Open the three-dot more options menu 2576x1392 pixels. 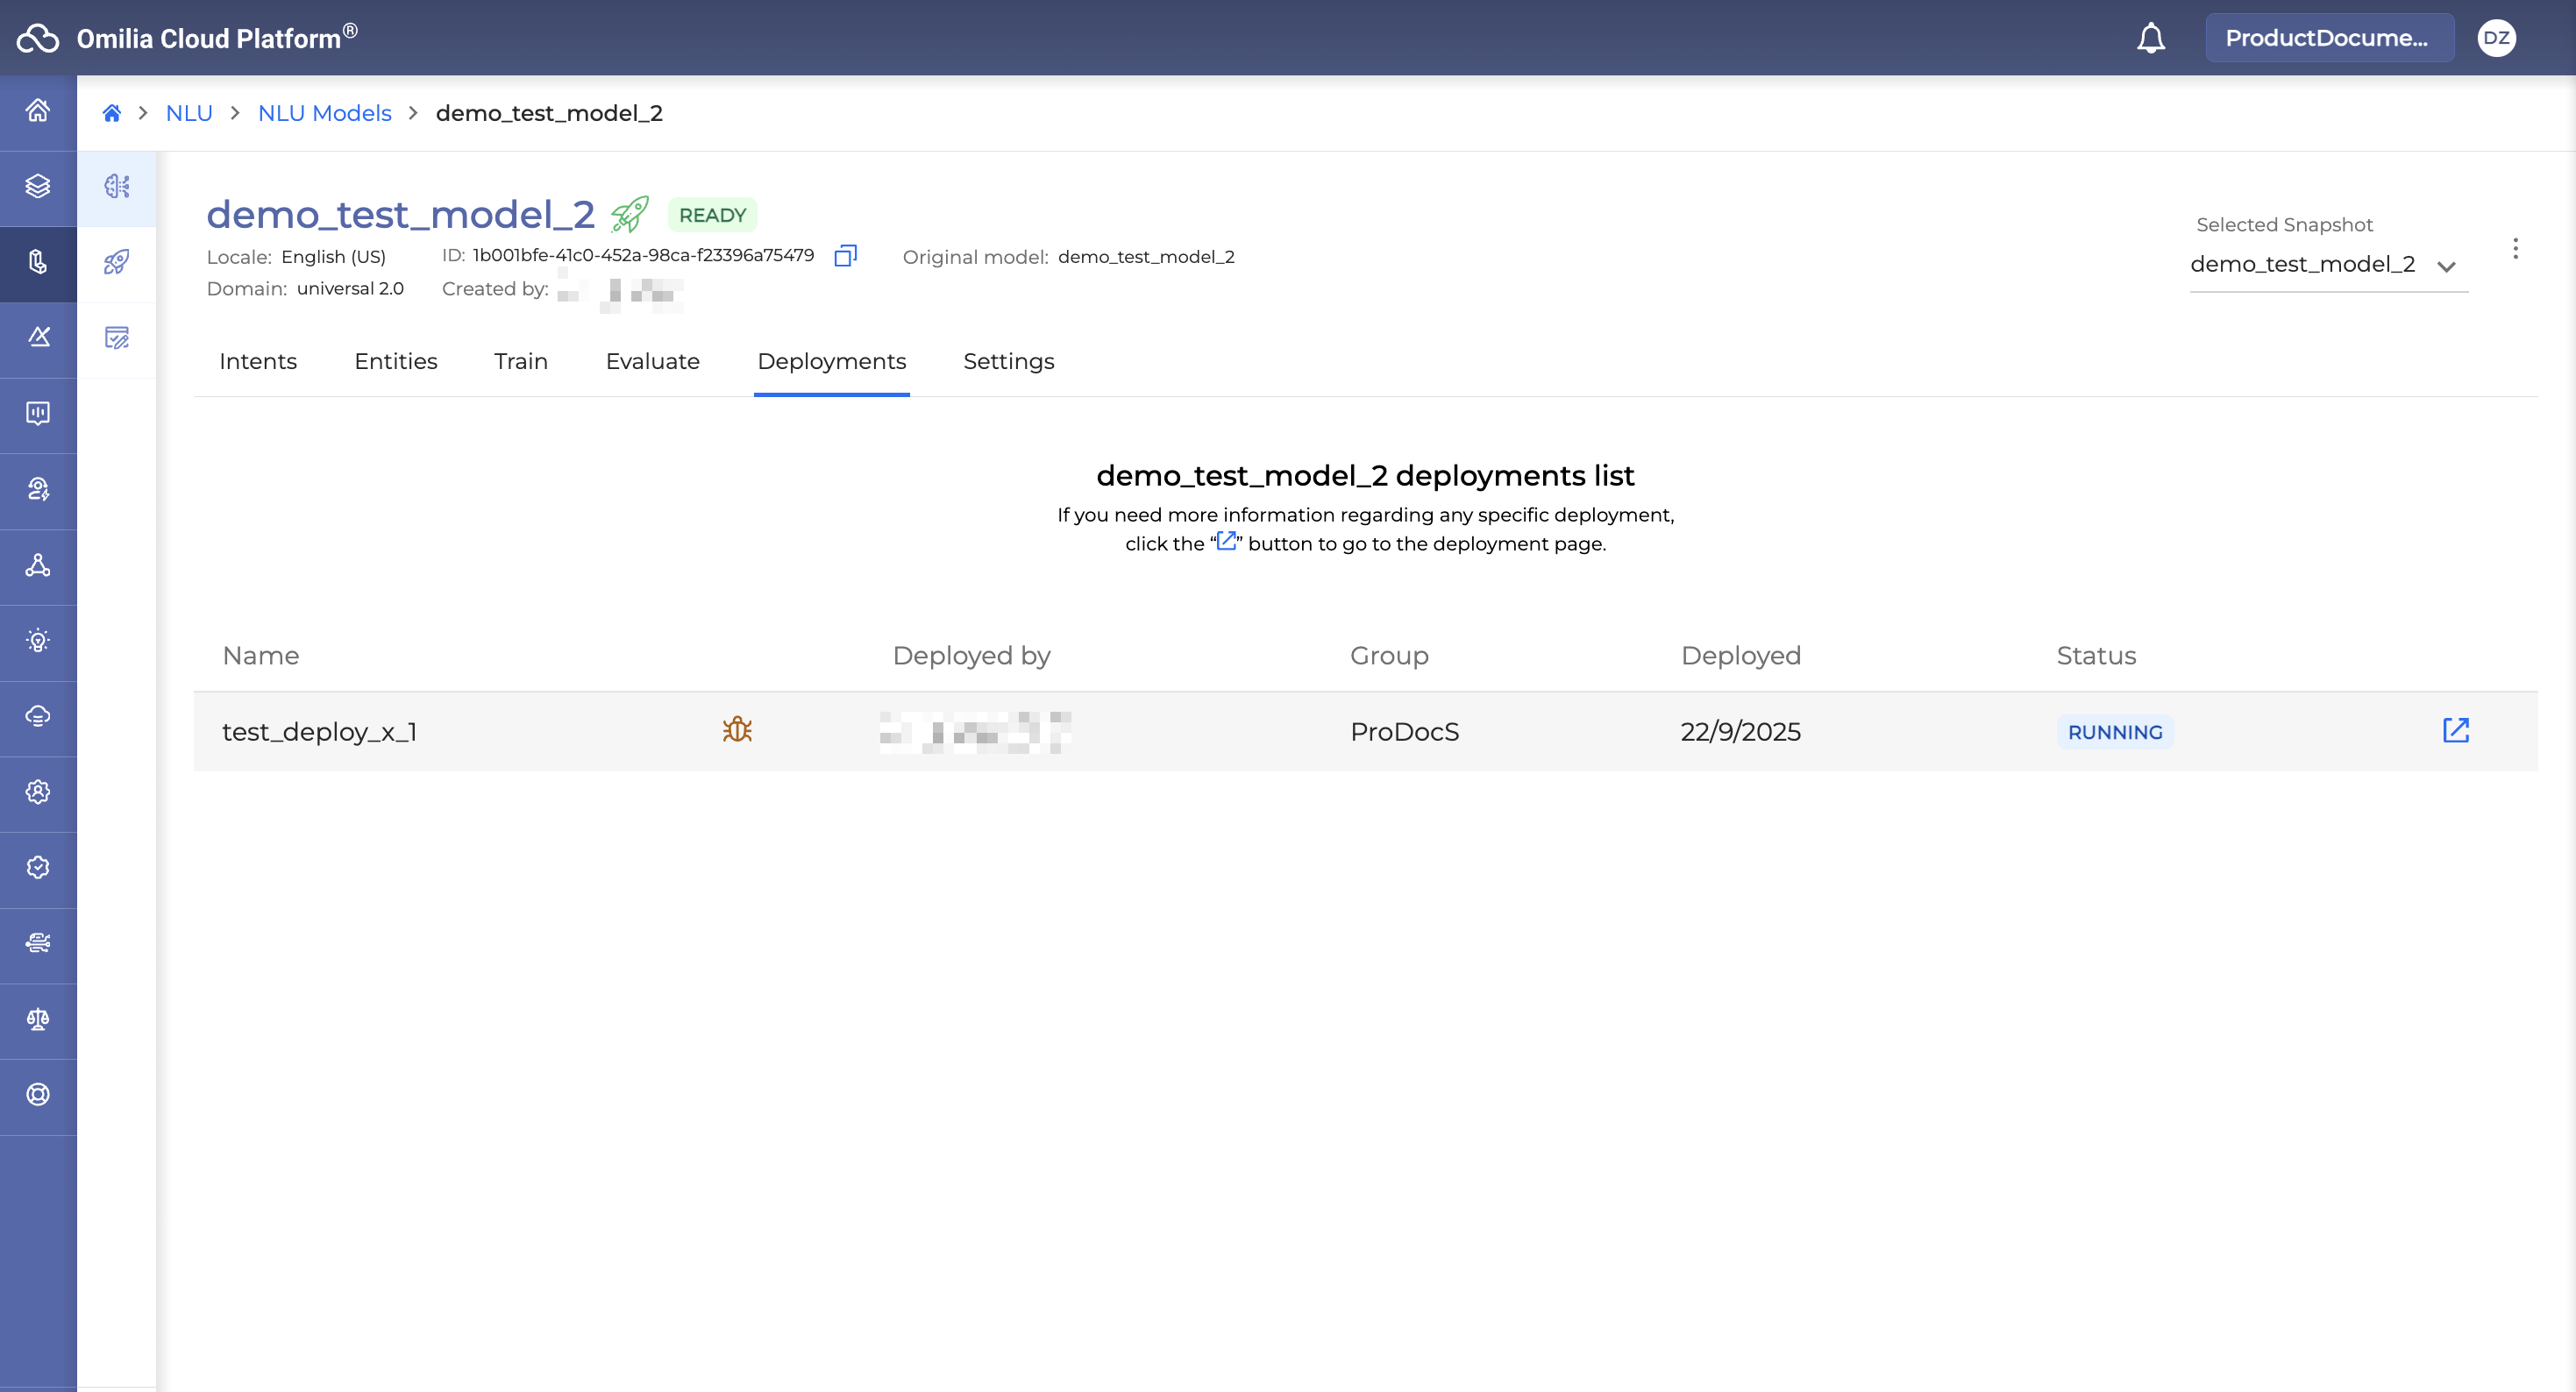2515,249
